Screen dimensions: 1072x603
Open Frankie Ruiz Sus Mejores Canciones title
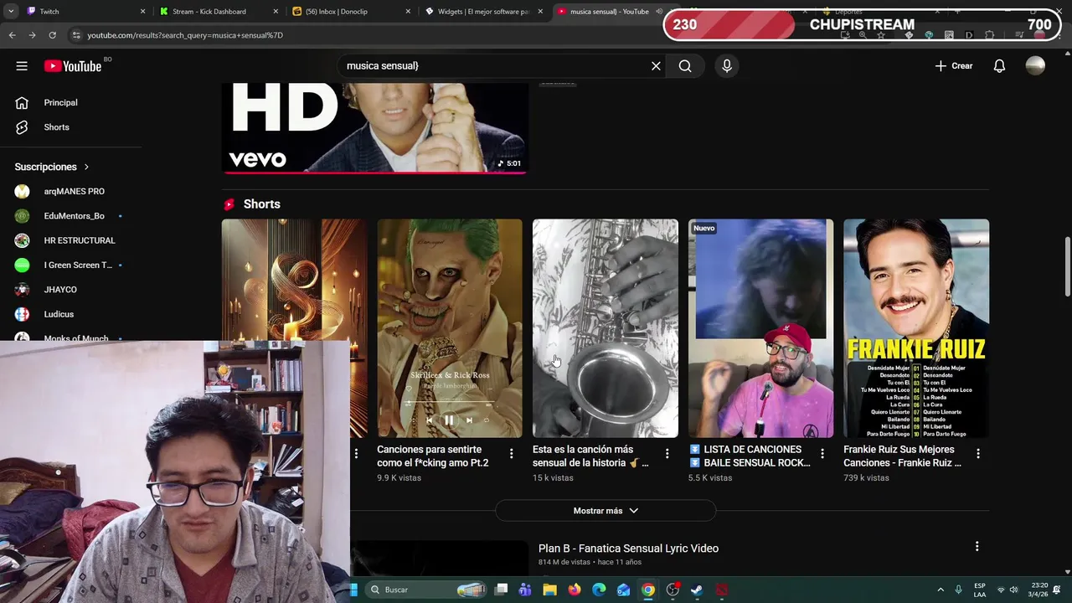point(902,456)
